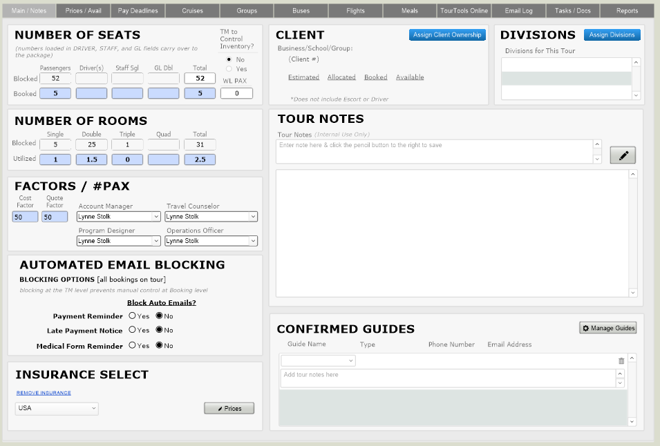
Task: Open the Guide Name dropdown
Action: [318, 360]
